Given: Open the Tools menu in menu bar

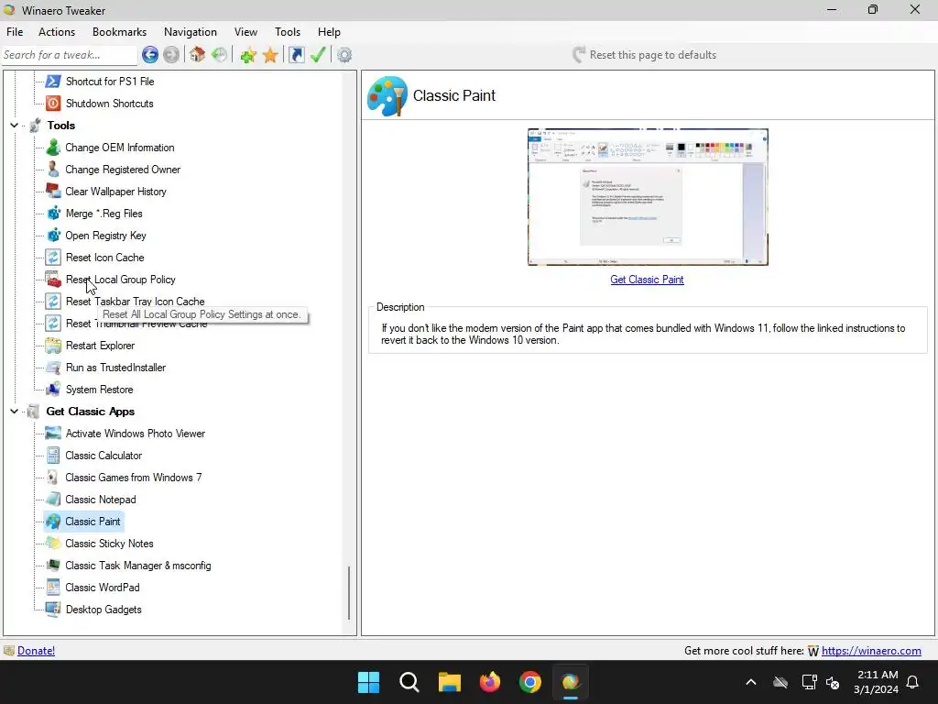Looking at the screenshot, I should (288, 32).
